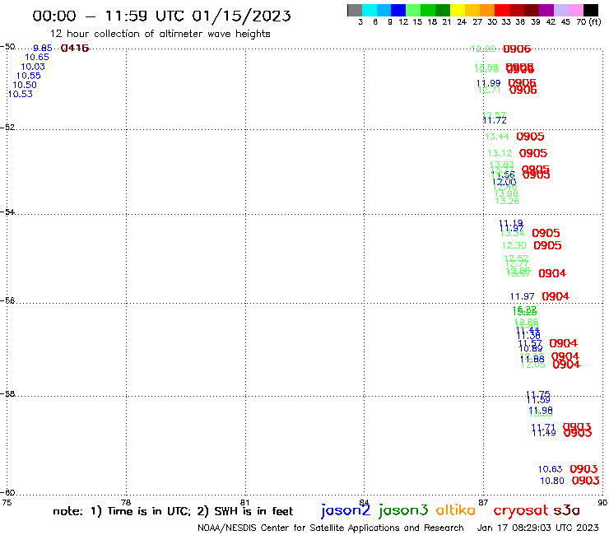Click the latitude -56 axis label
Viewport: 609px width, 535px height.
tap(7, 300)
